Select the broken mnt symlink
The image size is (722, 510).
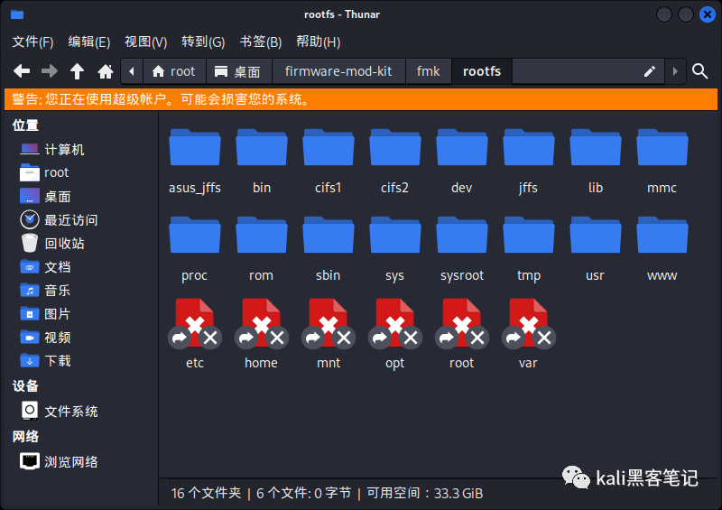coord(329,334)
